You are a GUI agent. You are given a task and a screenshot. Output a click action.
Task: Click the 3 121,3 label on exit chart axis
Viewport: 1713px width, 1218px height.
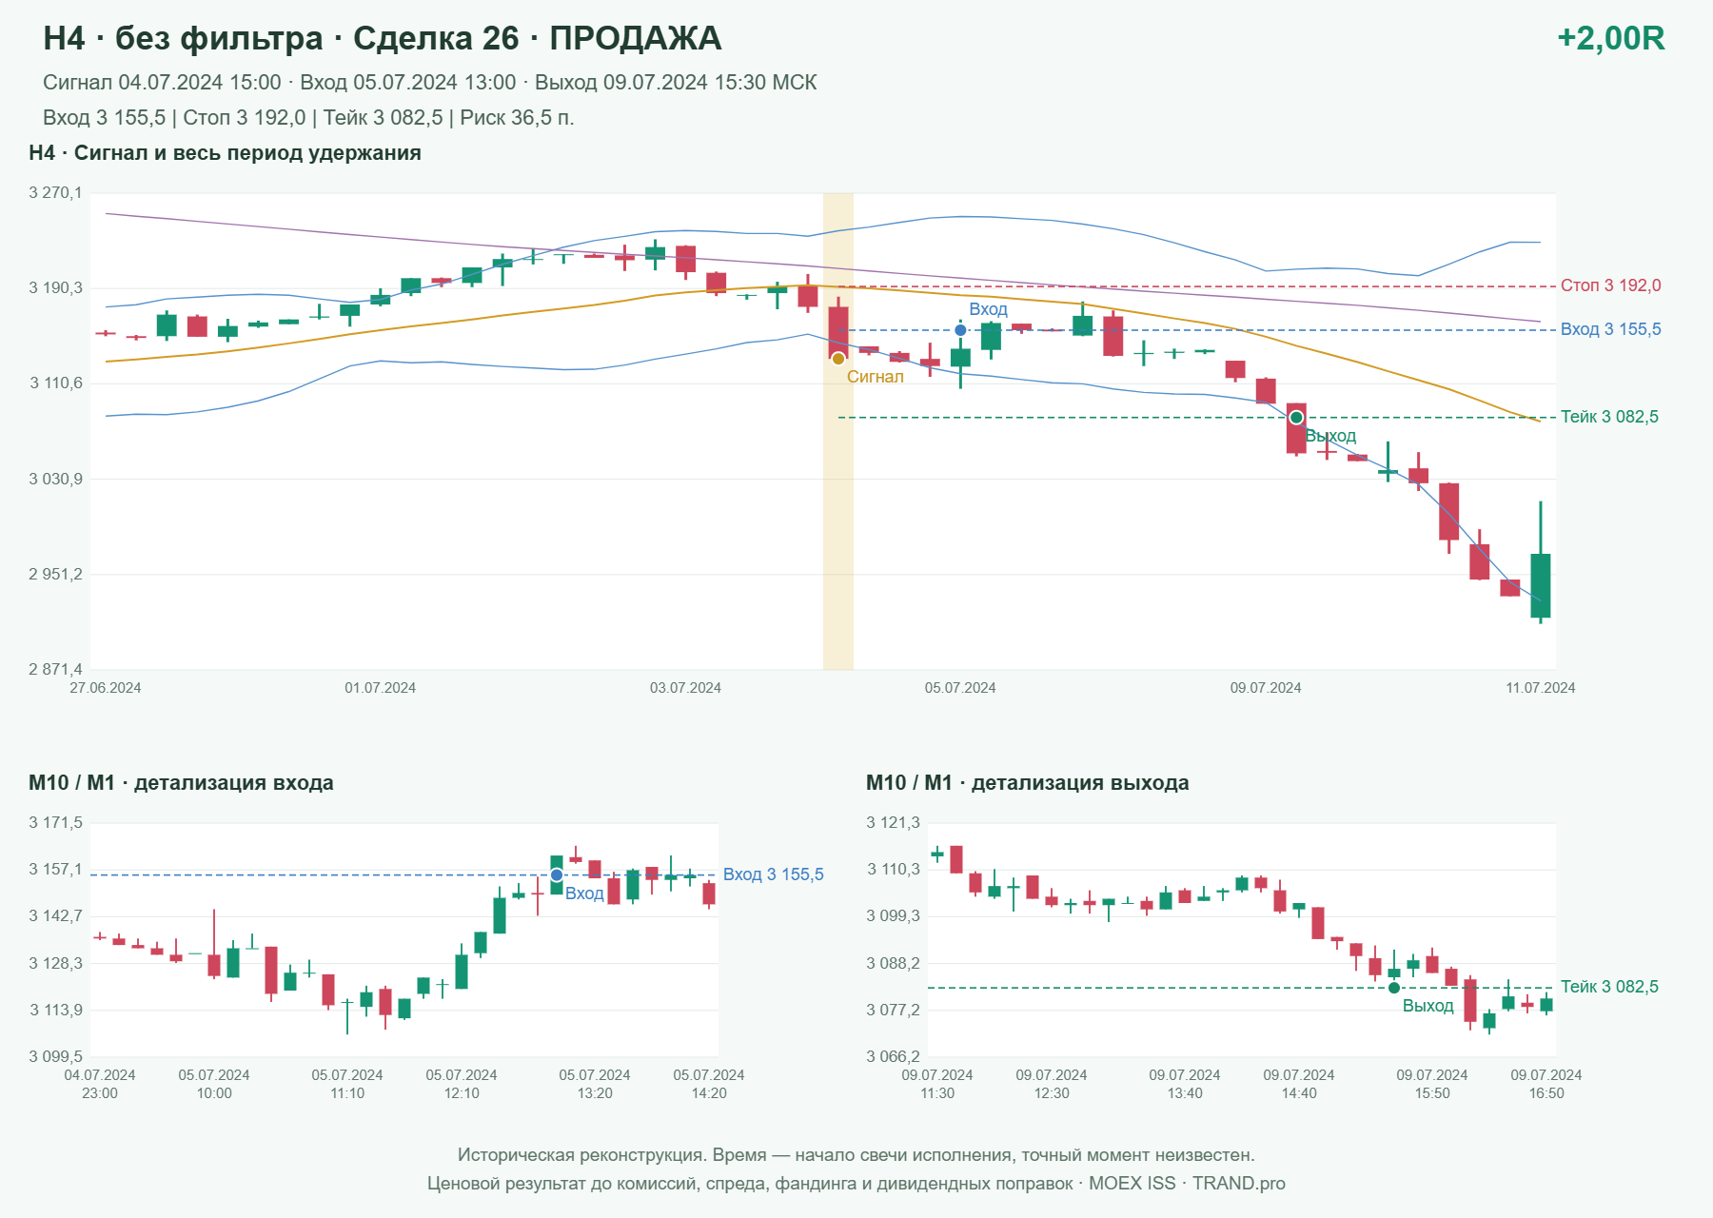pyautogui.click(x=894, y=823)
